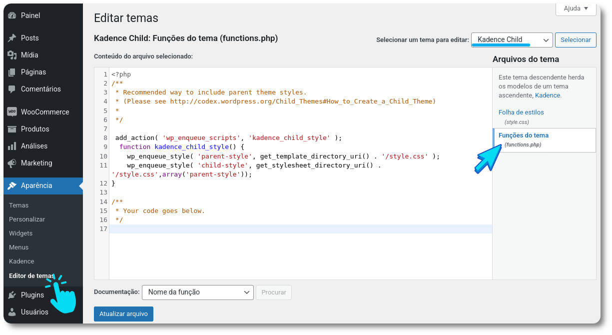The image size is (612, 335).
Task: Click the Comentários speech bubble icon
Action: (12, 89)
